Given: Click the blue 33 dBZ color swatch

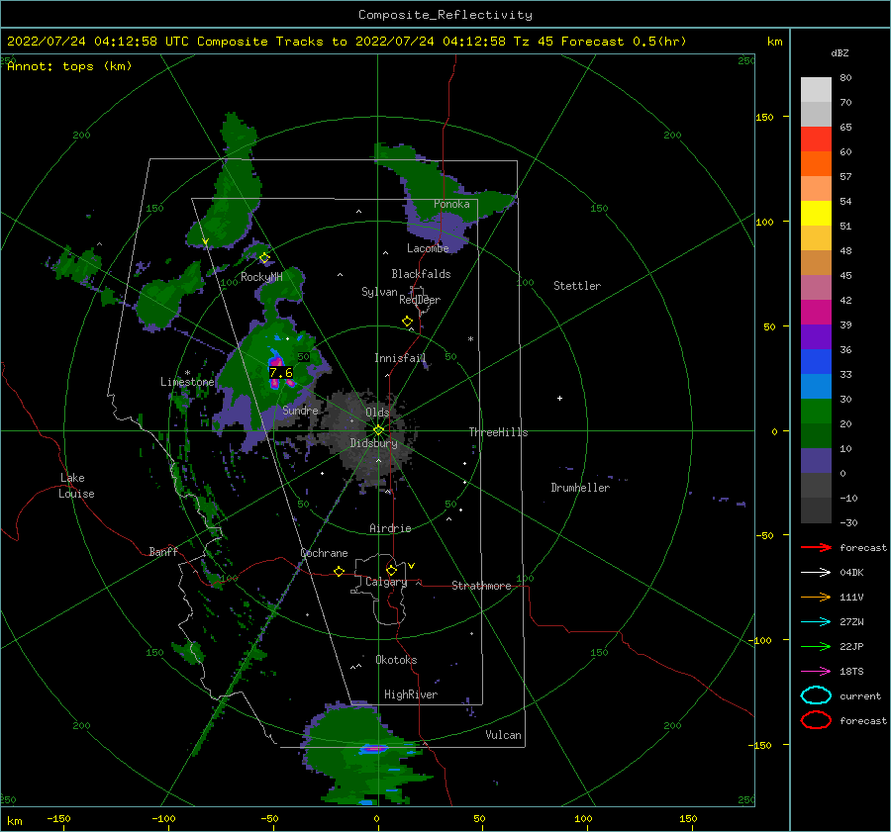Looking at the screenshot, I should 816,362.
